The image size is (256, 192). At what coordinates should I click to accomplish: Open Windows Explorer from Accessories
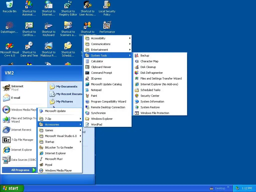coord(108,119)
